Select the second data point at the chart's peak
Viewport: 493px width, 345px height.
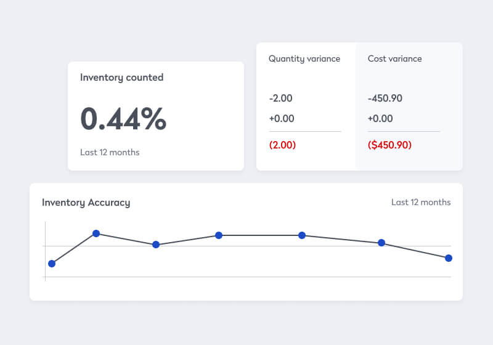96,233
